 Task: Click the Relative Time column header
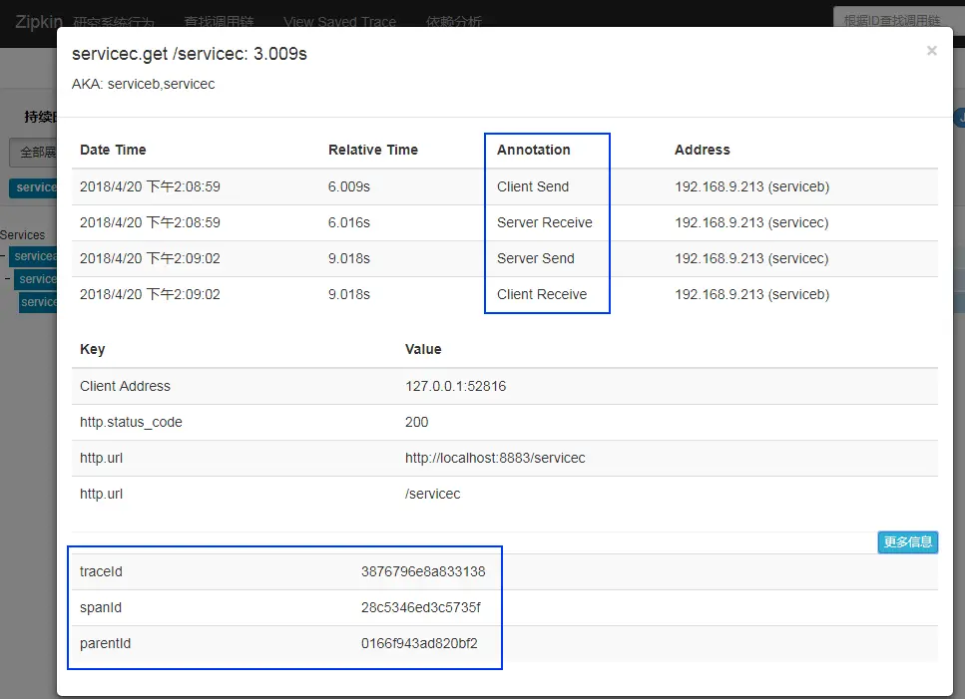tap(373, 150)
